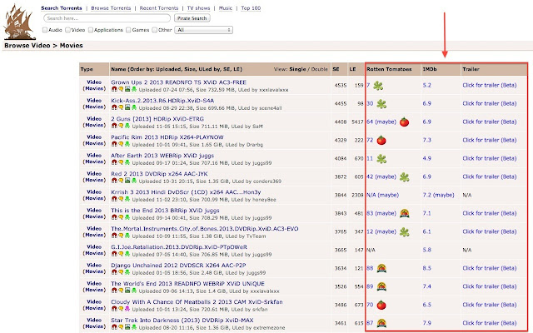Open Music navigation link
The height and width of the screenshot is (333, 533).
(226, 8)
